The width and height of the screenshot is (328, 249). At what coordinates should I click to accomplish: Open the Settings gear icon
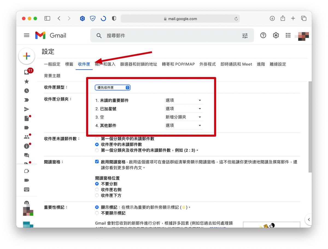pos(276,35)
